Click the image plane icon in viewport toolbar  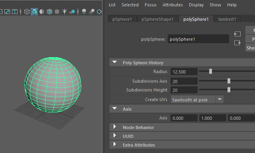click(7, 12)
